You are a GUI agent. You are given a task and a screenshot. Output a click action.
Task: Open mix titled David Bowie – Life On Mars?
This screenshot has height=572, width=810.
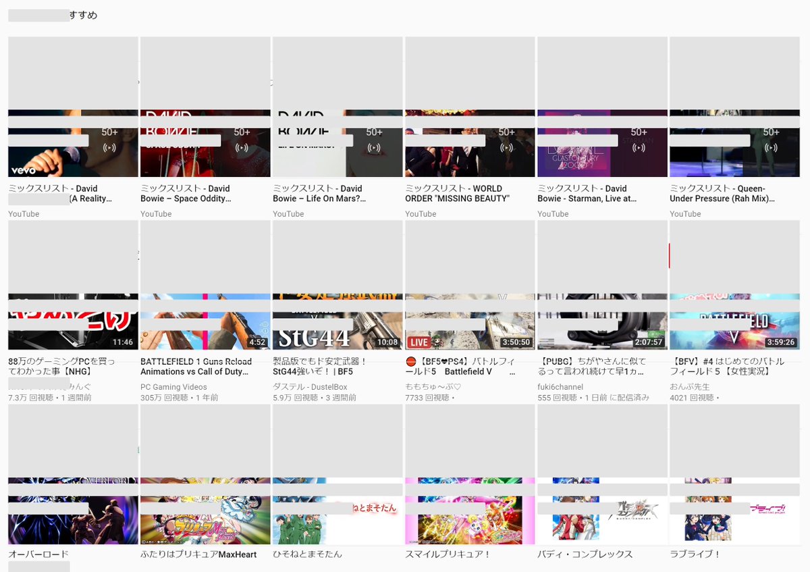click(319, 194)
